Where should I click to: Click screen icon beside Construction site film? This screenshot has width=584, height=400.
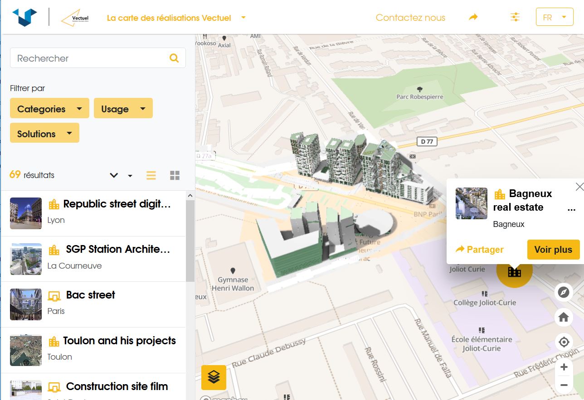(54, 387)
